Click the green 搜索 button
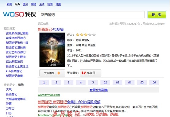Viewport: 170px width, 117px height. (157, 15)
